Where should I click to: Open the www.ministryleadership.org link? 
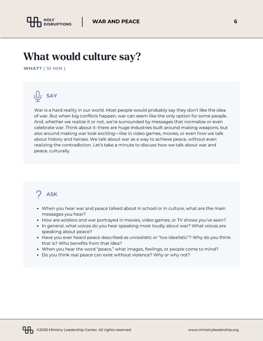[213, 330]
